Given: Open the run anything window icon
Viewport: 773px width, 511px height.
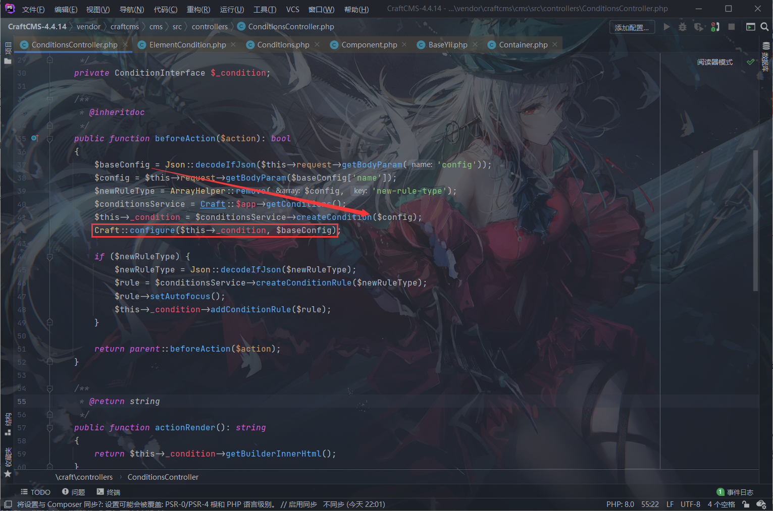Looking at the screenshot, I should (x=751, y=27).
